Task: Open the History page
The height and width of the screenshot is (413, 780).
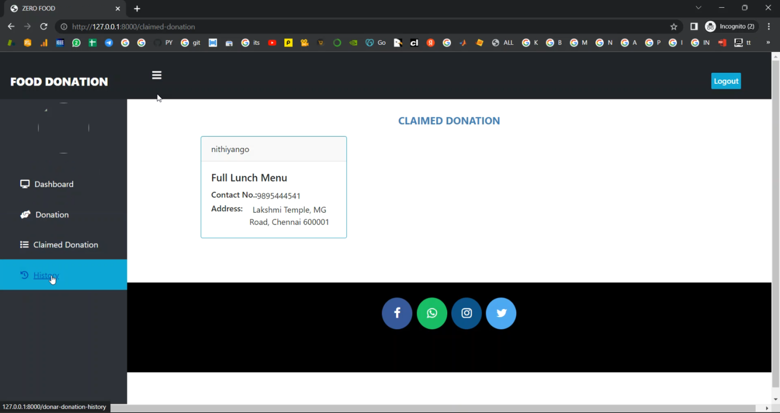Action: pyautogui.click(x=46, y=275)
